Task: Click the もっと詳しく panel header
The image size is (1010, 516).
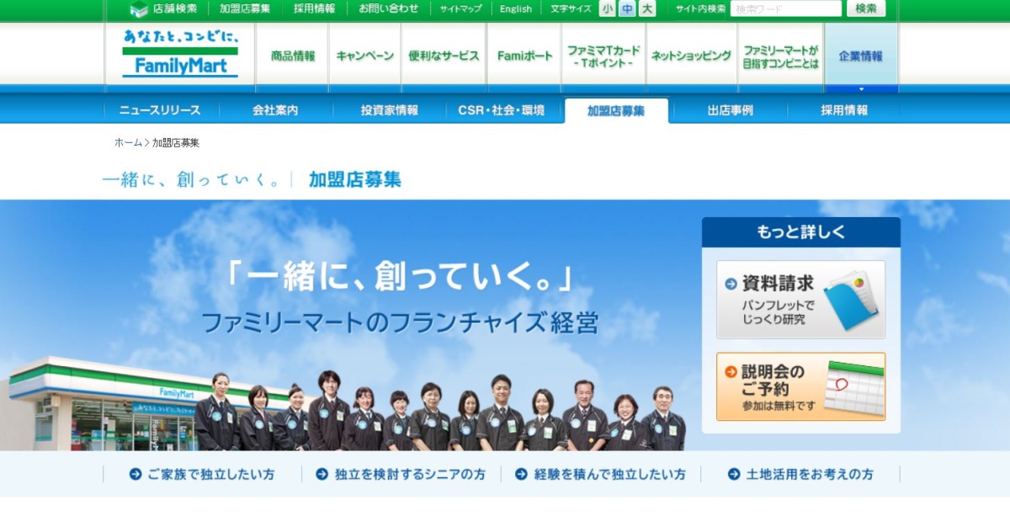Action: [x=801, y=232]
